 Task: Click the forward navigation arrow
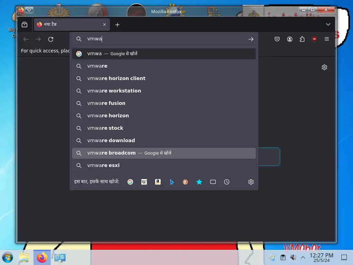pos(38,39)
